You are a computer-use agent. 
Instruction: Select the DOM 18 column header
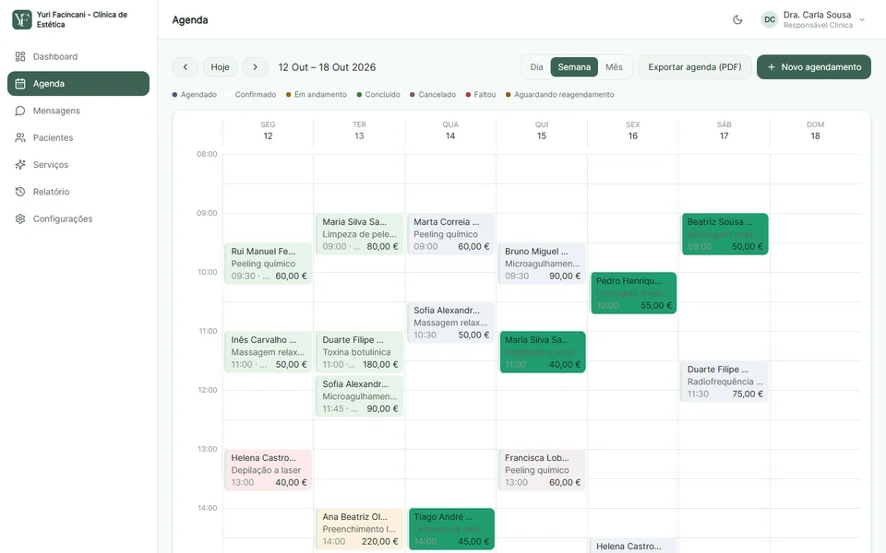[815, 130]
